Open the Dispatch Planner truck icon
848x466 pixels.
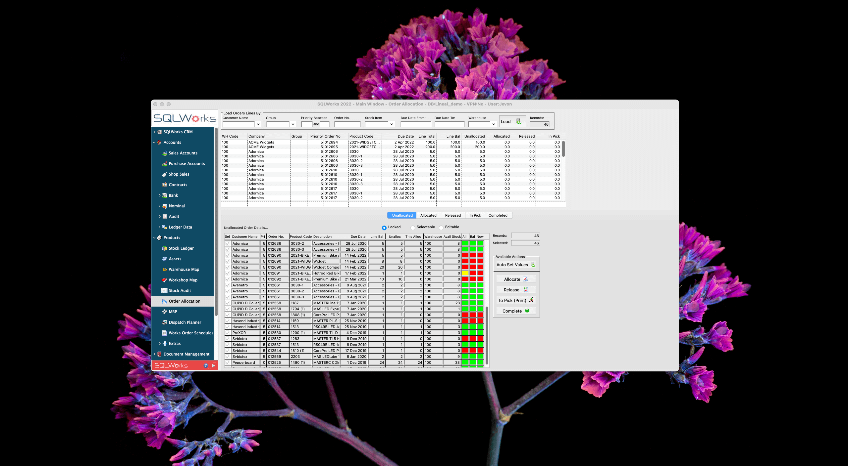pos(164,322)
